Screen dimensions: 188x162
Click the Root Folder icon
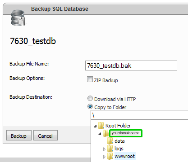[101, 125]
